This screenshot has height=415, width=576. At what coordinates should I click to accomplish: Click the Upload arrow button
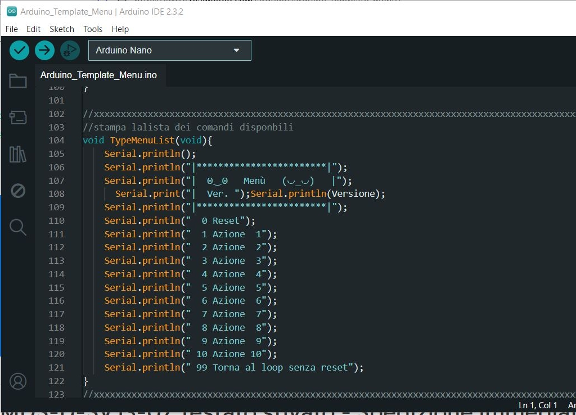pos(45,50)
